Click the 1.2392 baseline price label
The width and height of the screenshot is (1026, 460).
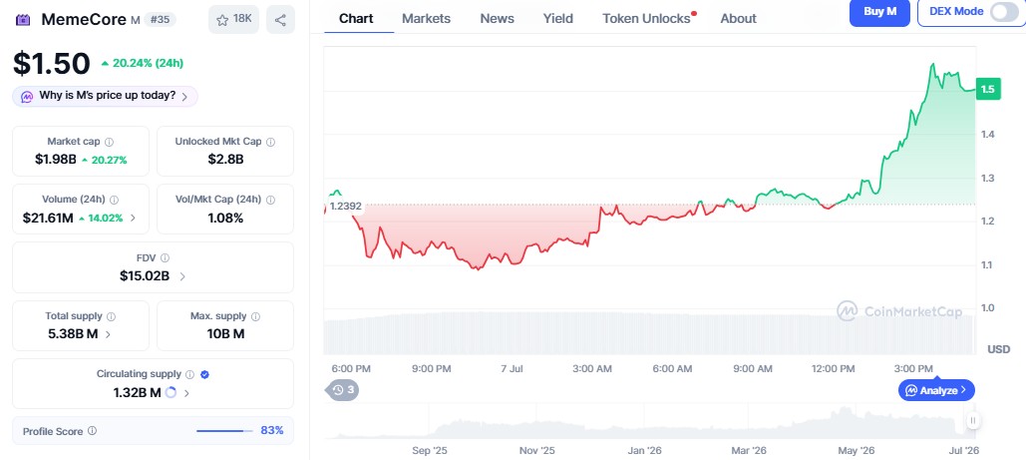pos(345,206)
